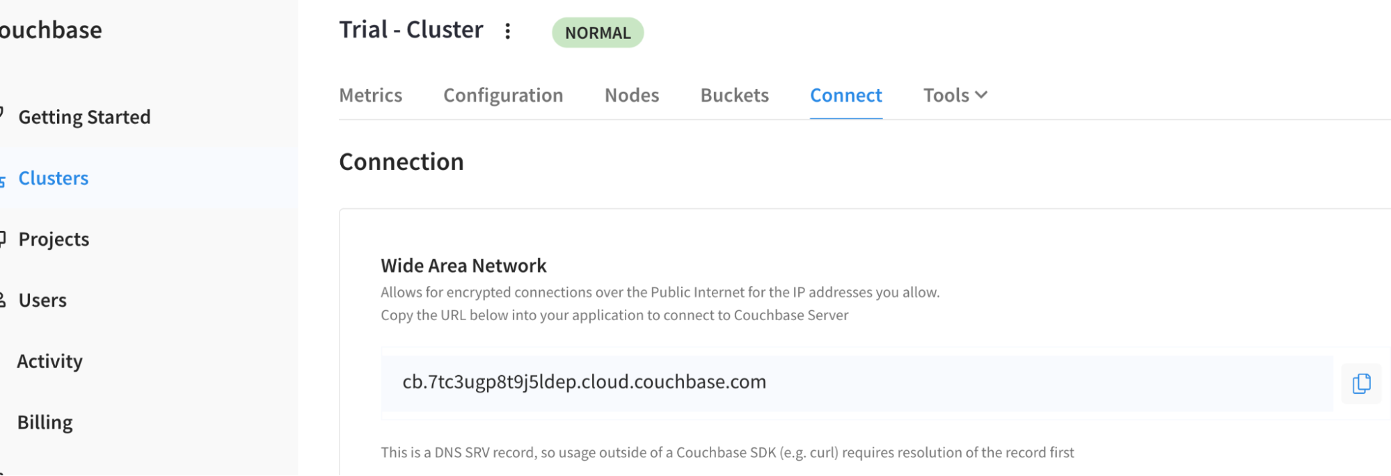Show the Activity page from the sidebar
The image size is (1391, 476).
coord(49,361)
